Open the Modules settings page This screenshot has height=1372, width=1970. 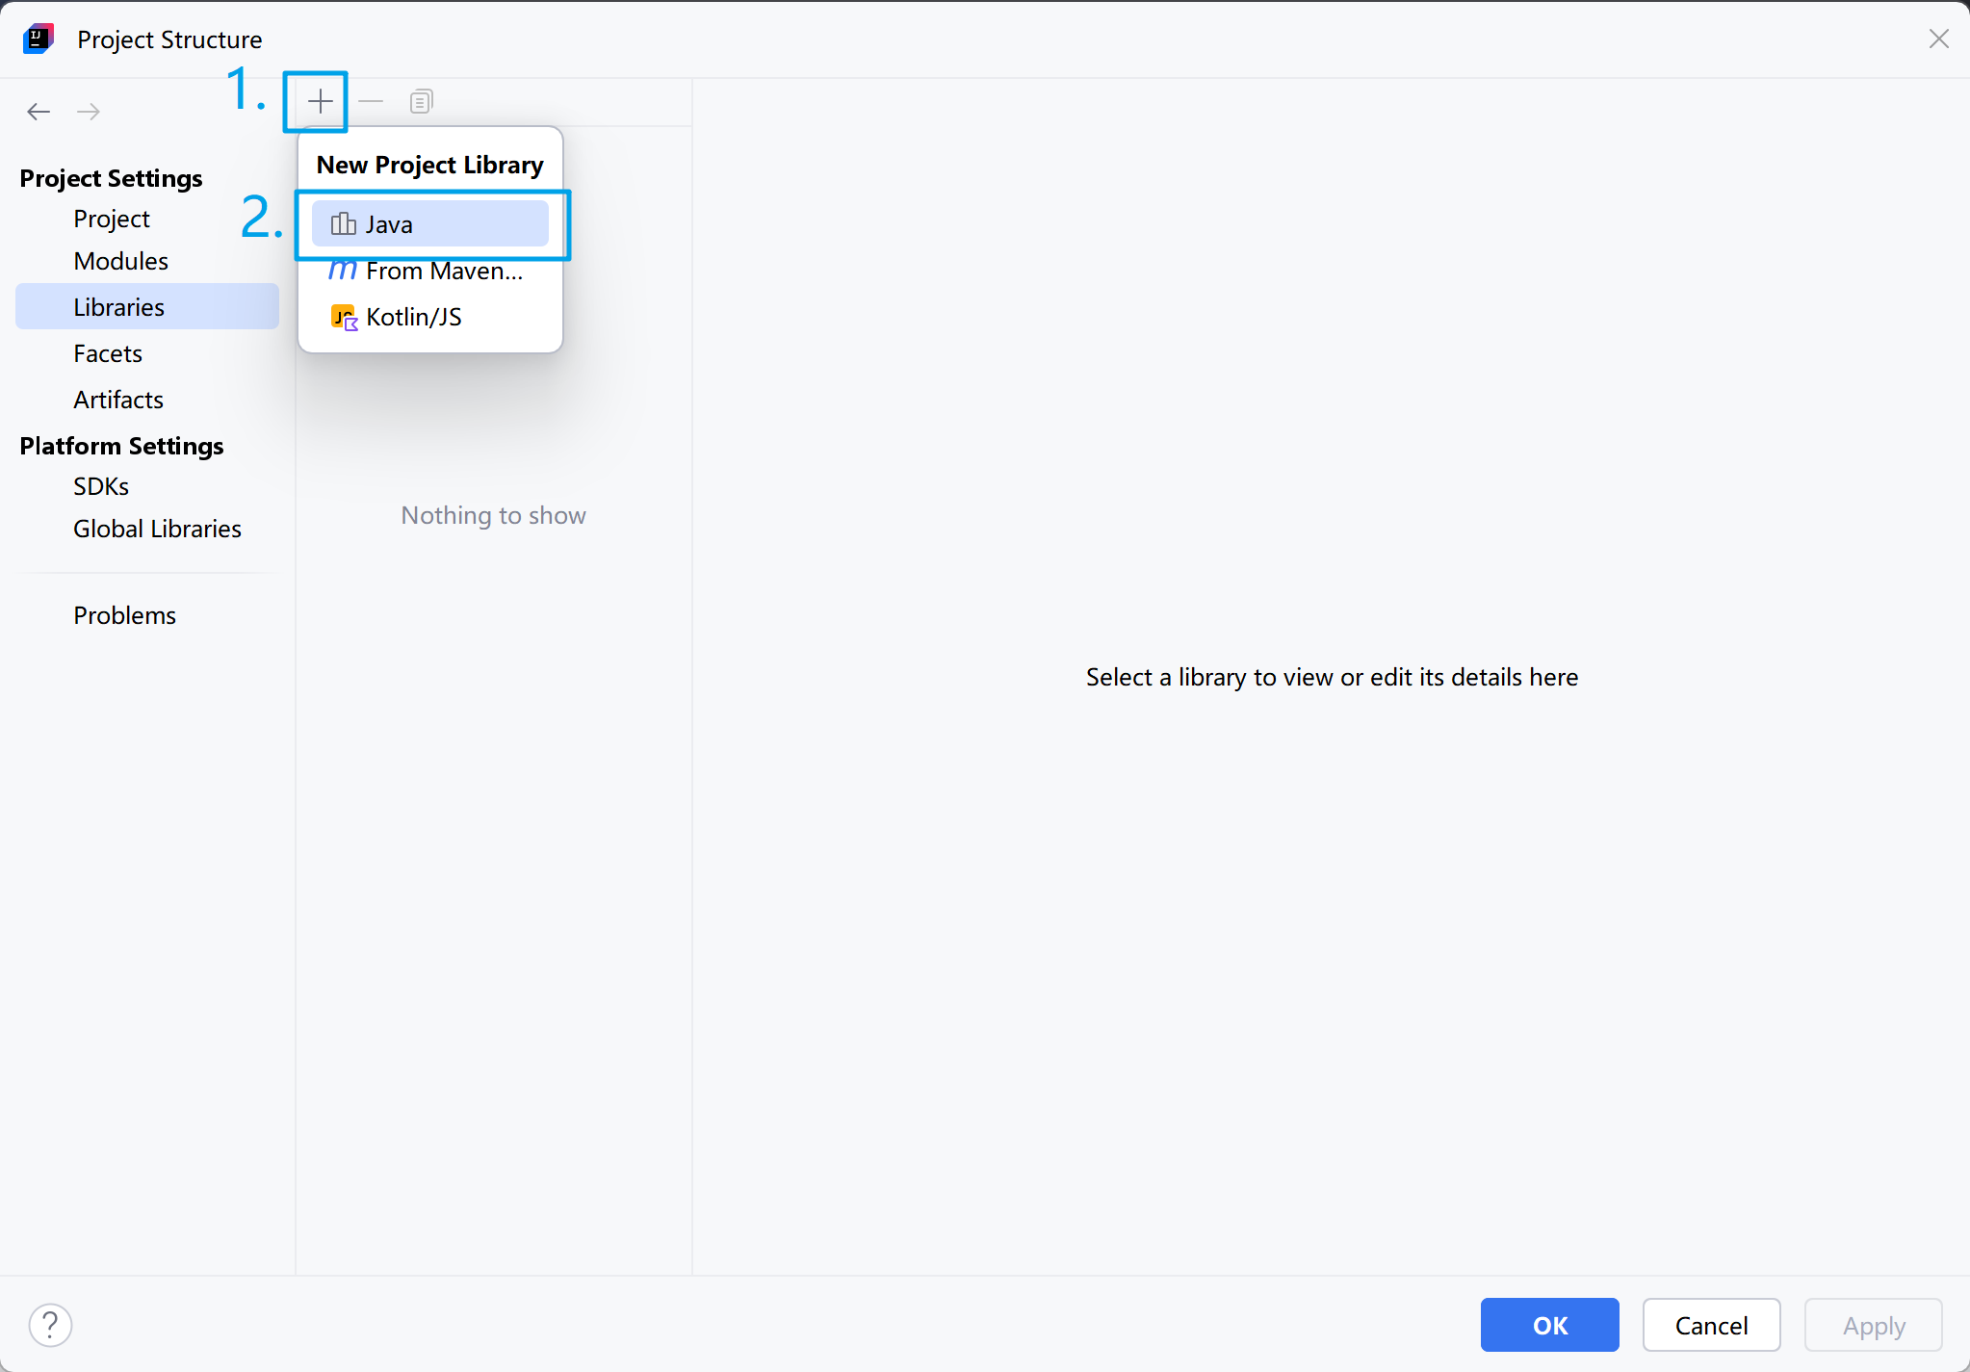point(120,261)
